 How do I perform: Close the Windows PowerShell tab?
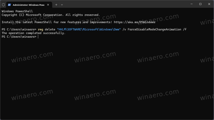(48, 5)
